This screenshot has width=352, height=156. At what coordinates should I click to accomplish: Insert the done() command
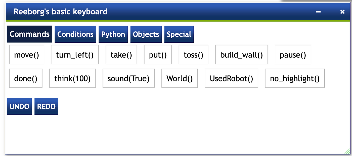tap(26, 78)
